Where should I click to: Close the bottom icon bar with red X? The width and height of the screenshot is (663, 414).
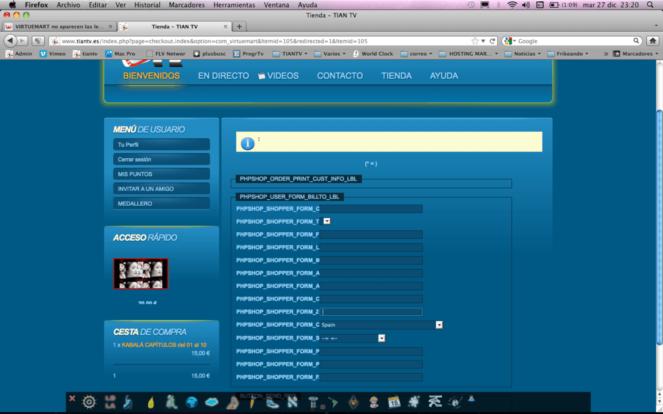72,398
